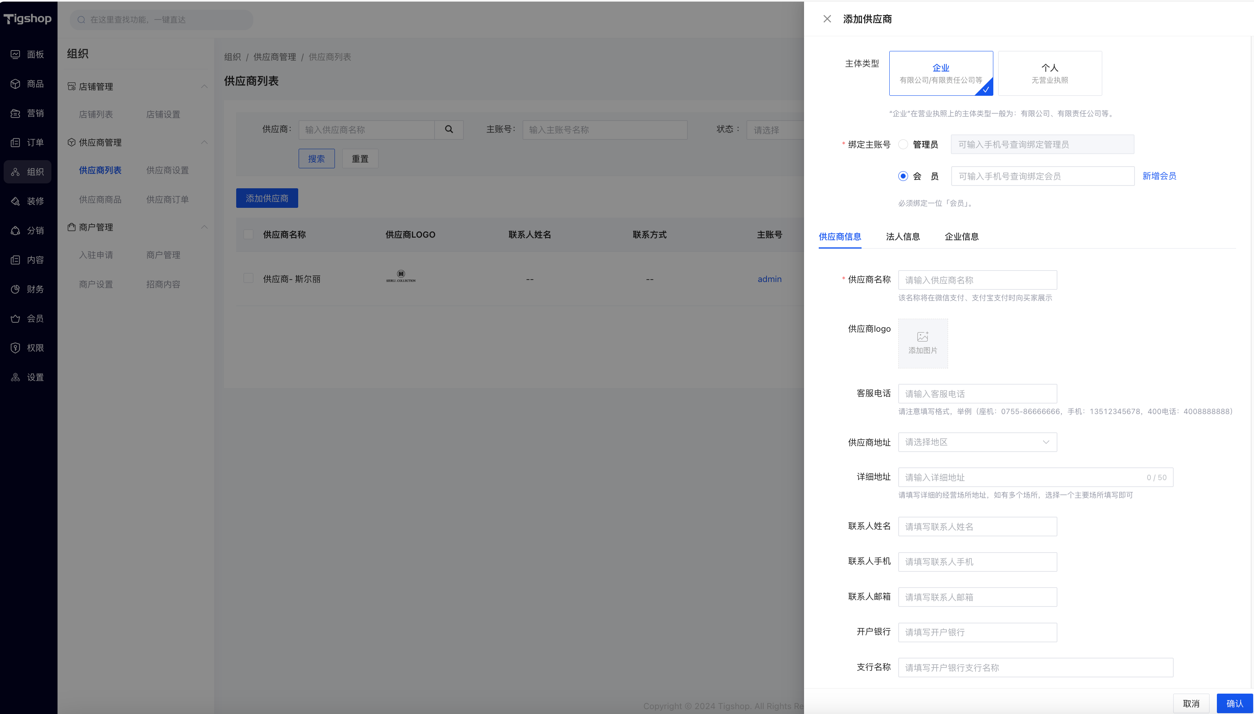1254x714 pixels.
Task: Select the 会员 radio button
Action: click(903, 176)
